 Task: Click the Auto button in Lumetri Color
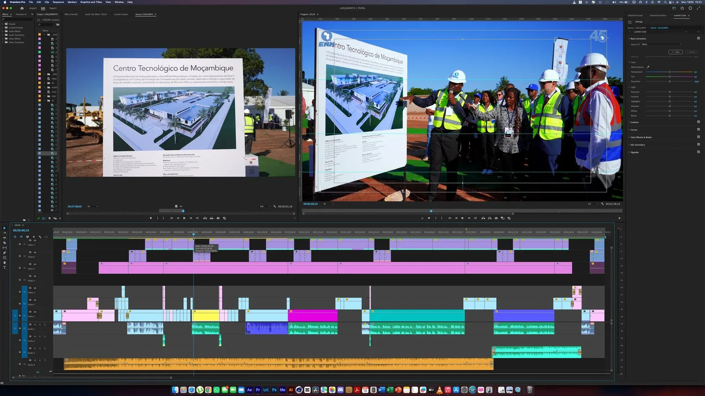tap(675, 52)
